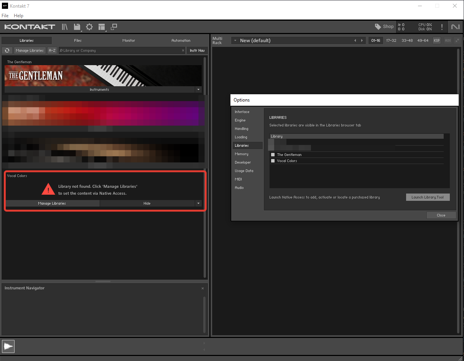Image resolution: width=464 pixels, height=361 pixels.
Task: Click the exclamation panic icon
Action: pos(442,27)
